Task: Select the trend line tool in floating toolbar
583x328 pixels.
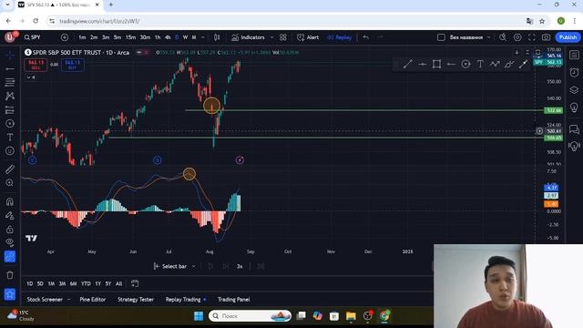Action: 408,65
